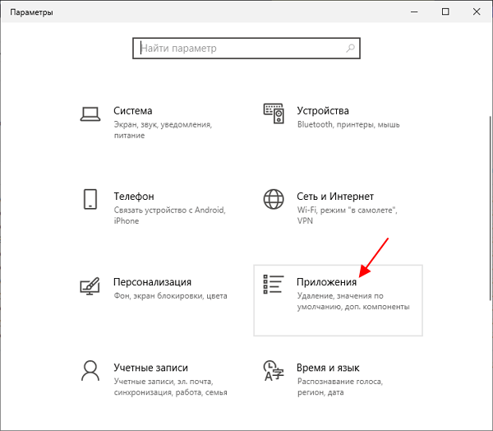The width and height of the screenshot is (493, 431).
Task: Open the Персонализация paintbrush icon
Action: [90, 286]
